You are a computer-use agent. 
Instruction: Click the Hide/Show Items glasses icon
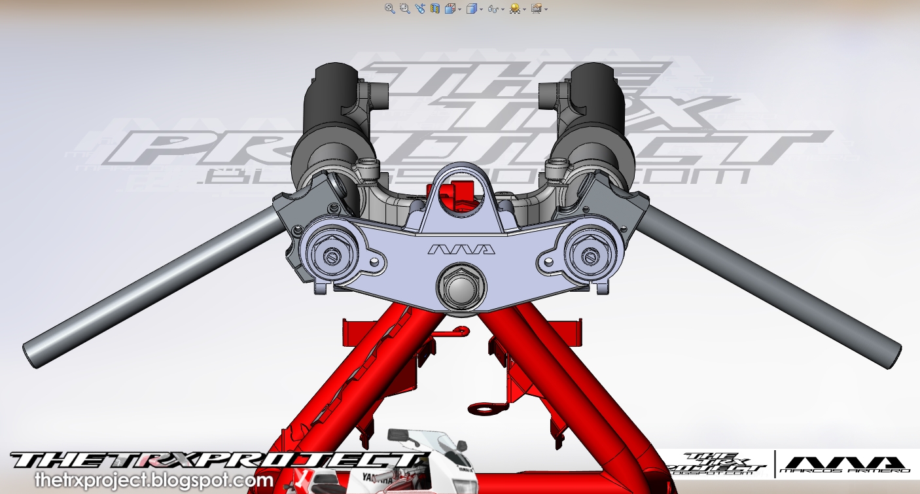coord(493,9)
